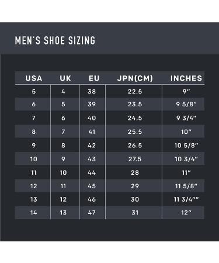The height and width of the screenshot is (263, 219).
Task: Select the 9 3/4" inches value
Action: 186,118
